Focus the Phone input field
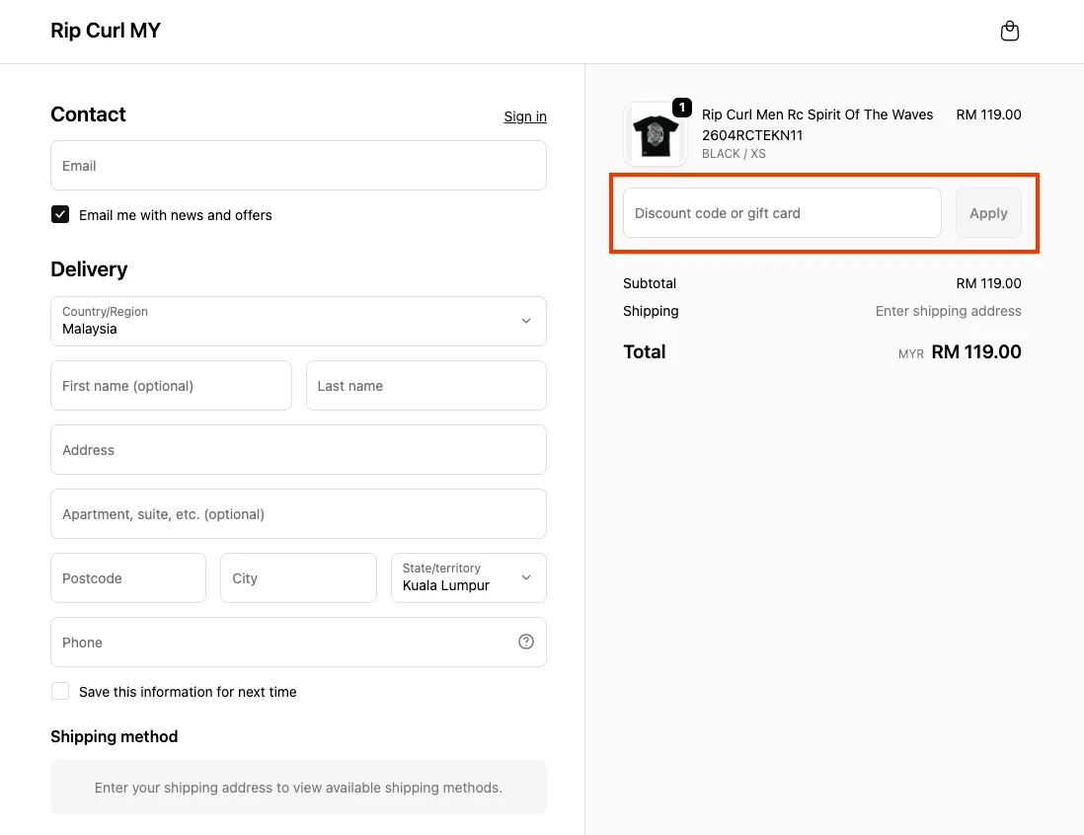The height and width of the screenshot is (835, 1084). click(299, 643)
